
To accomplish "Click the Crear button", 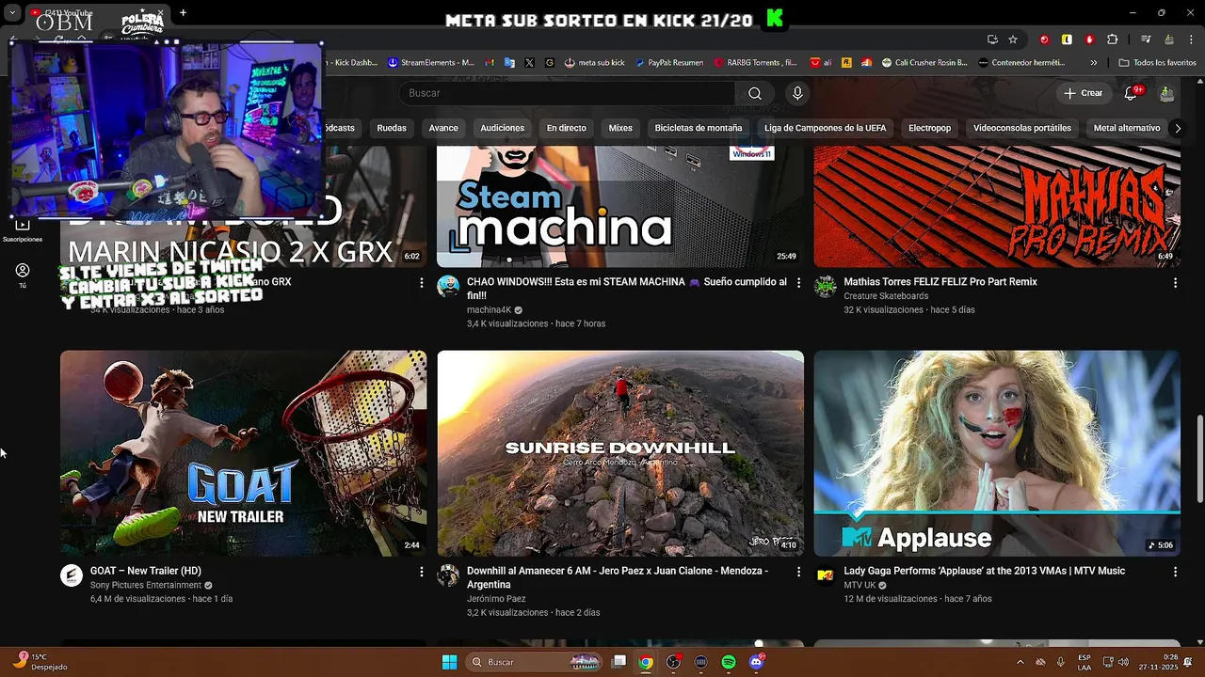I will point(1083,93).
